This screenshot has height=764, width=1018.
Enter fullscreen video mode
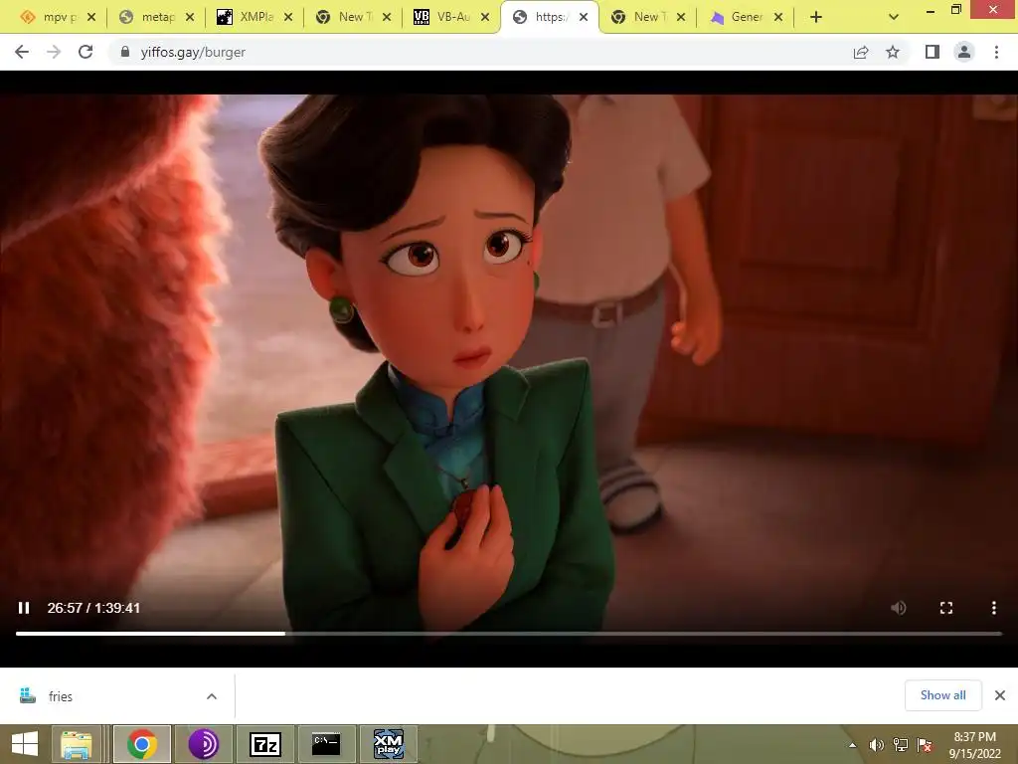tap(946, 608)
